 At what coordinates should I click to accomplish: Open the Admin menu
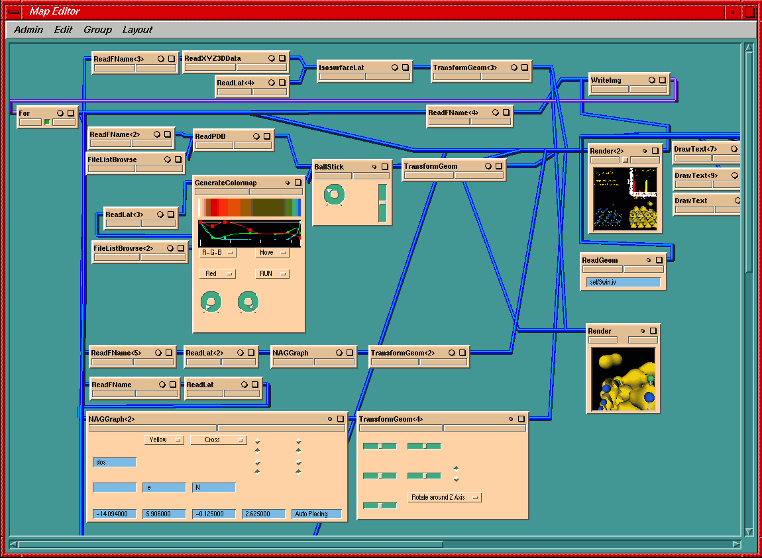coord(28,30)
